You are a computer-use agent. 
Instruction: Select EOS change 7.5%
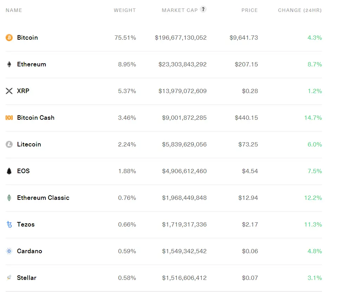click(x=315, y=171)
